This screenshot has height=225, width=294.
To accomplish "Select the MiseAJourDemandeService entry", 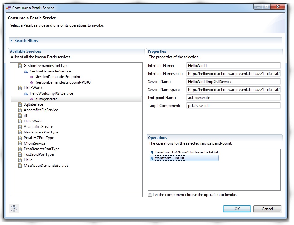I will (46, 166).
